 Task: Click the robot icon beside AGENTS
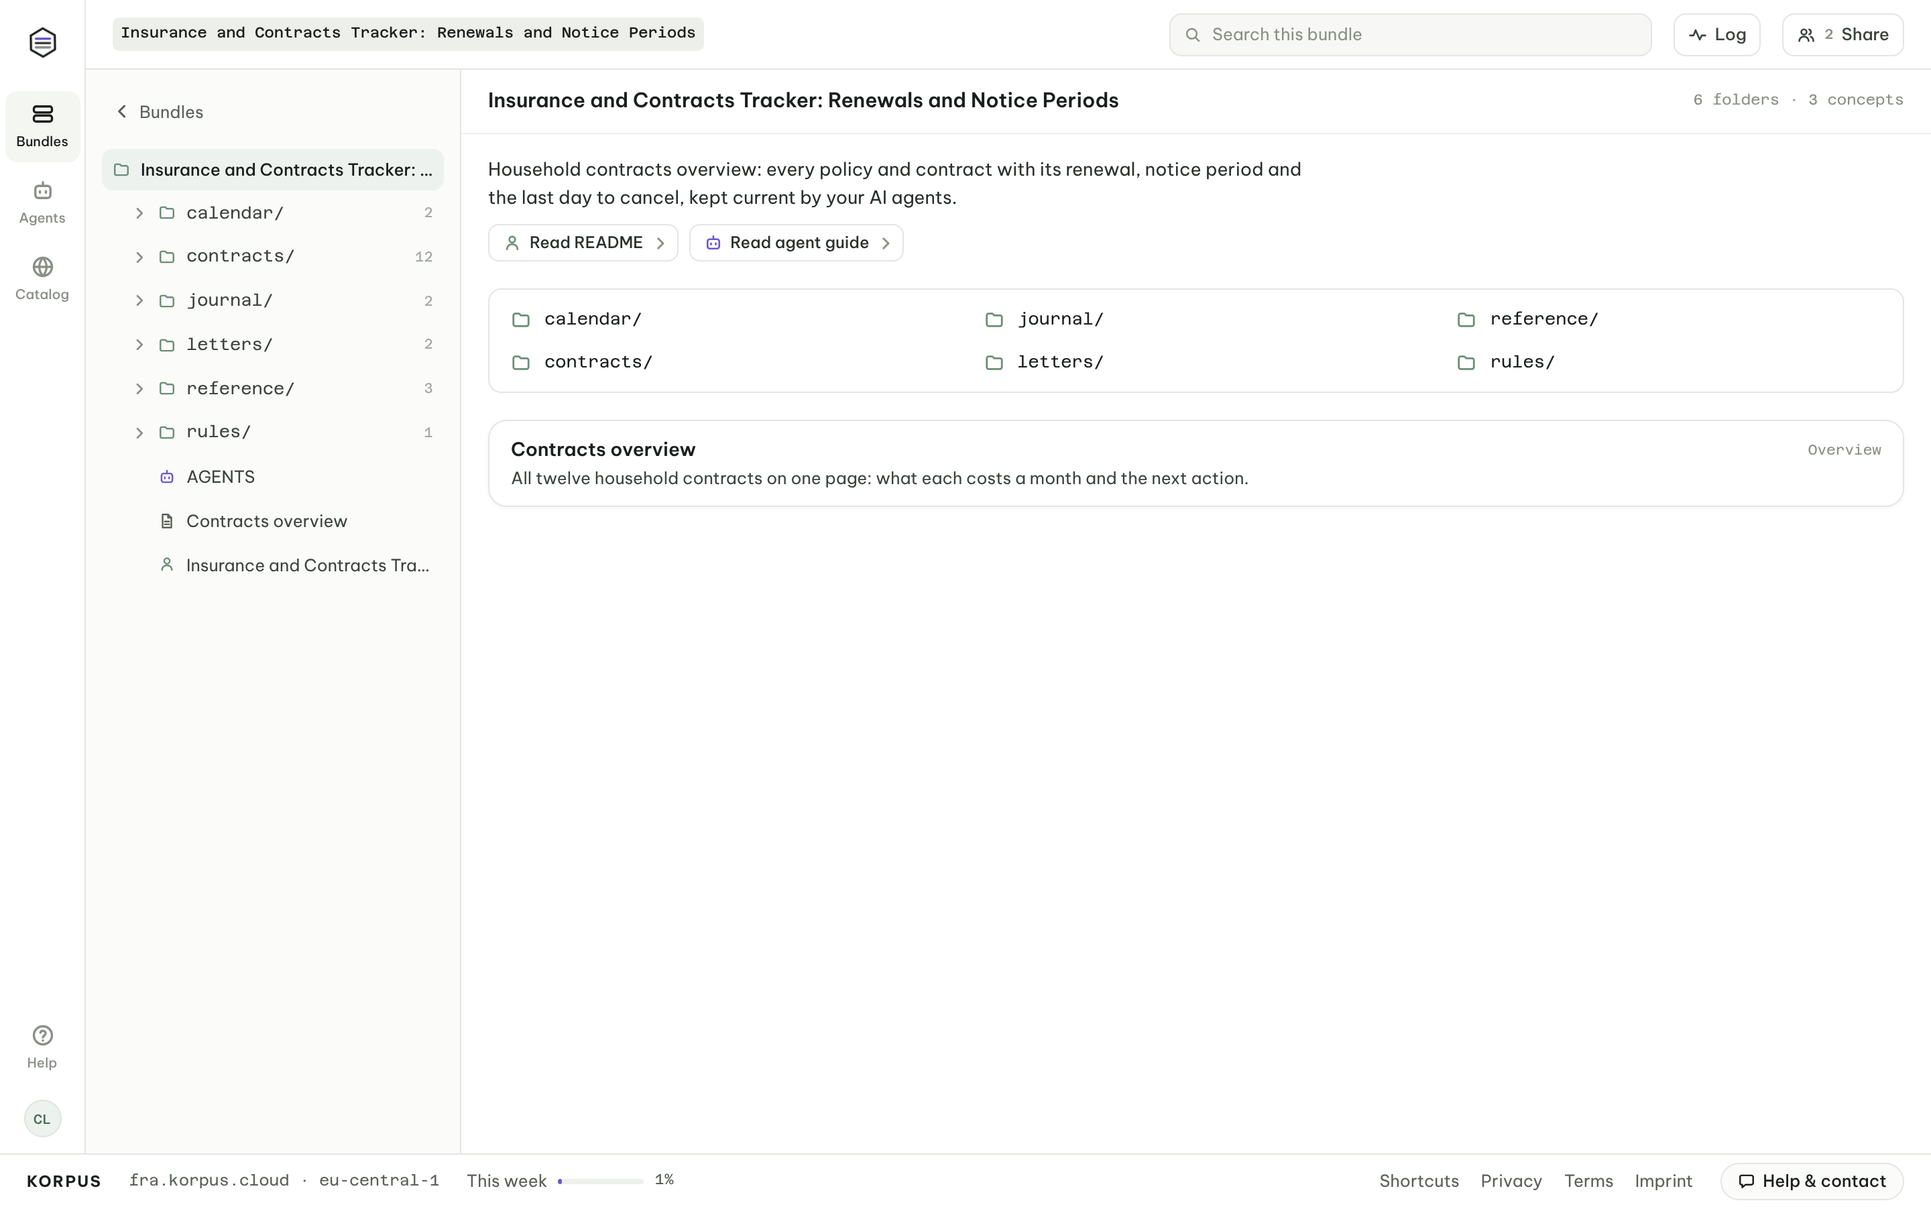(x=167, y=477)
